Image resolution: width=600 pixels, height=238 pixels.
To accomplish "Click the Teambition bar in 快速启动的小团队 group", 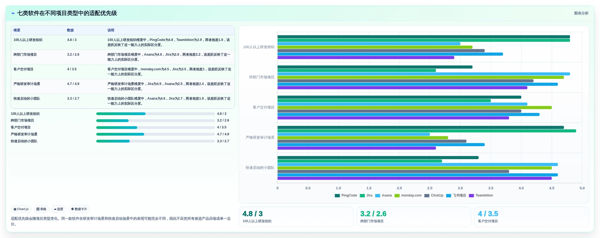I will tap(415, 178).
